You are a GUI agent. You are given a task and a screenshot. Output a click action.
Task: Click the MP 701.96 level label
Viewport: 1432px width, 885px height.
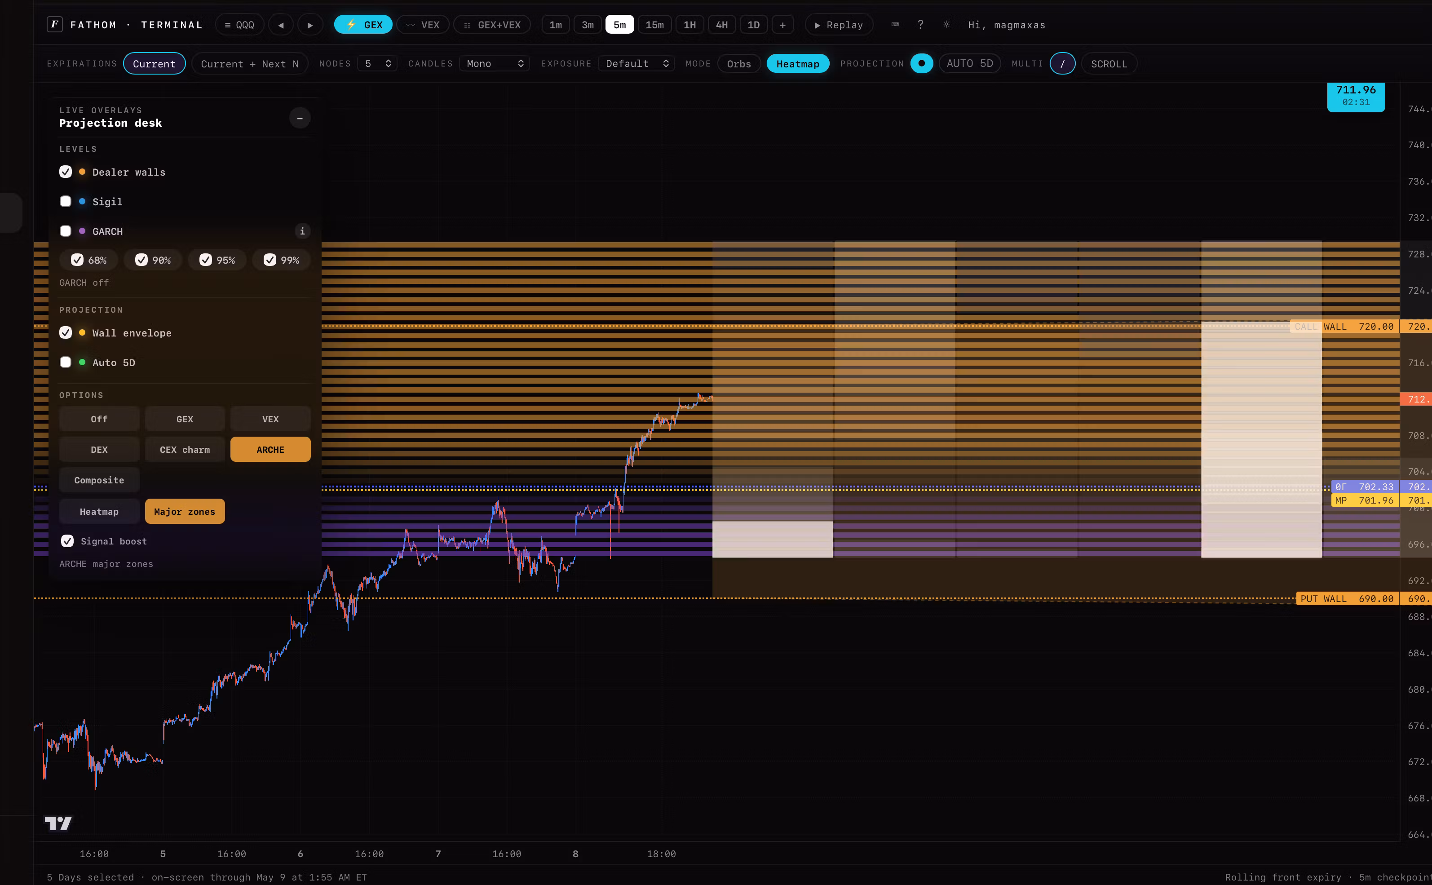coord(1365,500)
